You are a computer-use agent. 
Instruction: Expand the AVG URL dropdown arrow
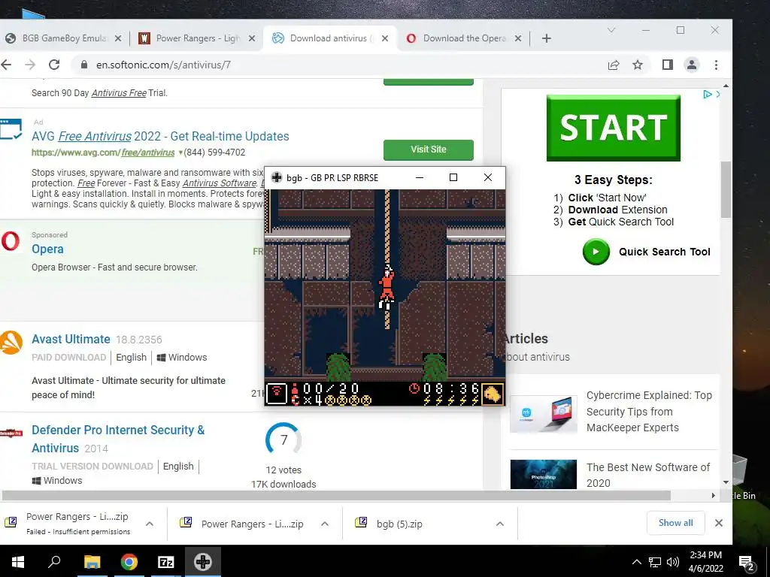(180, 153)
